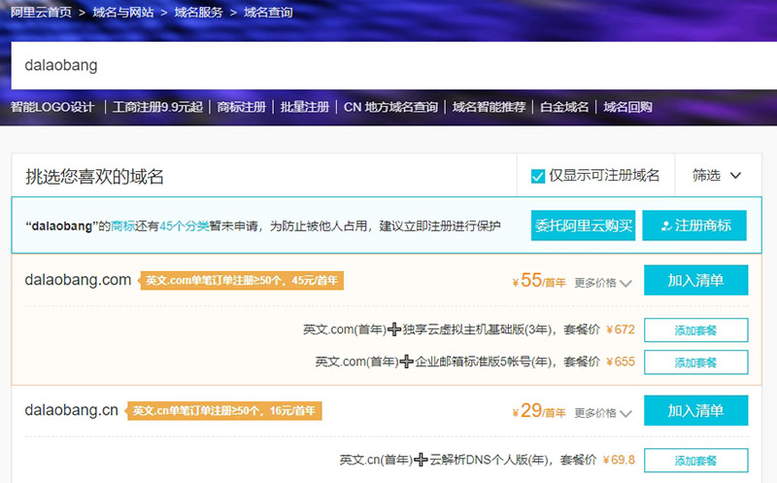Screen dimensions: 777x483
Task: Click the ¥29/首年 price for .cn
Action: coord(539,411)
